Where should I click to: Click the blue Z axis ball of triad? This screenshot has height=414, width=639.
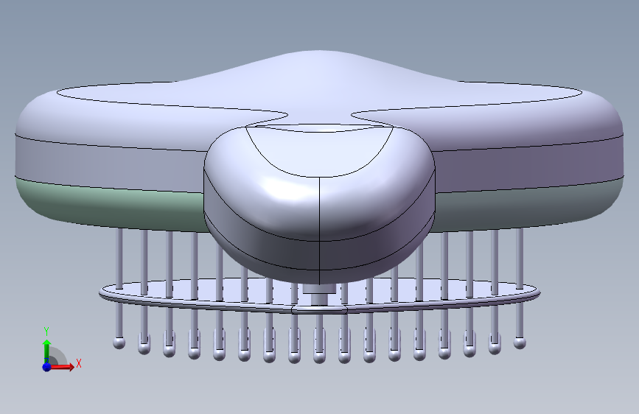[47, 367]
